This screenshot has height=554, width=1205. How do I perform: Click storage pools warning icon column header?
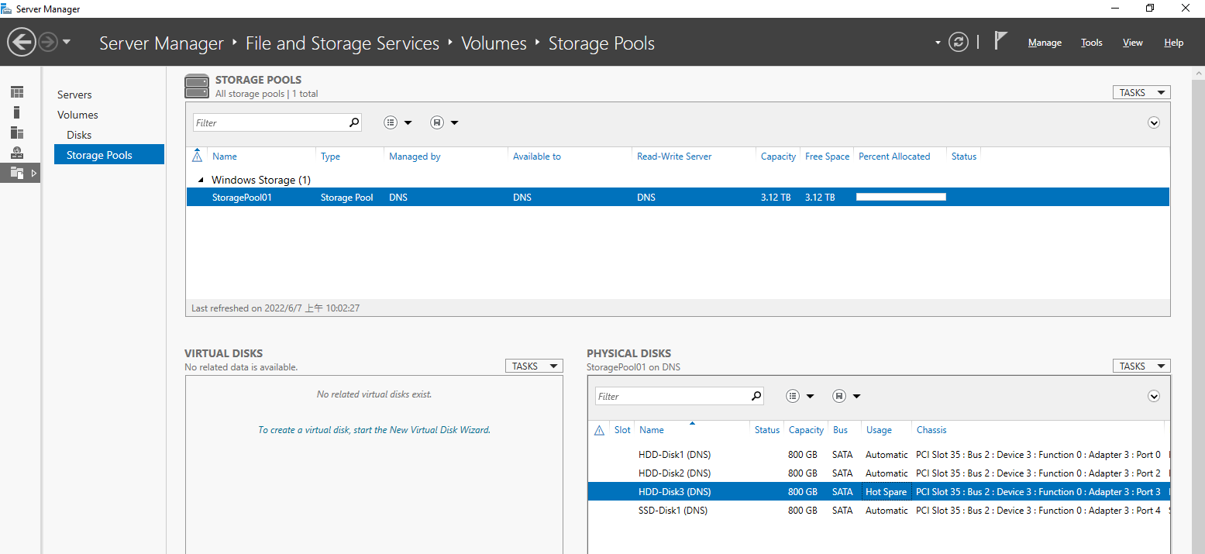tap(197, 156)
